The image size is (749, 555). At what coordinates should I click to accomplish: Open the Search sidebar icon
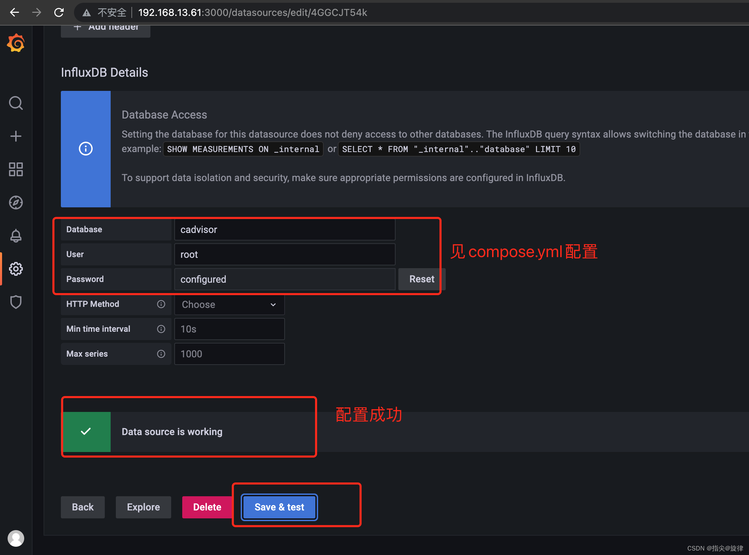pos(16,103)
